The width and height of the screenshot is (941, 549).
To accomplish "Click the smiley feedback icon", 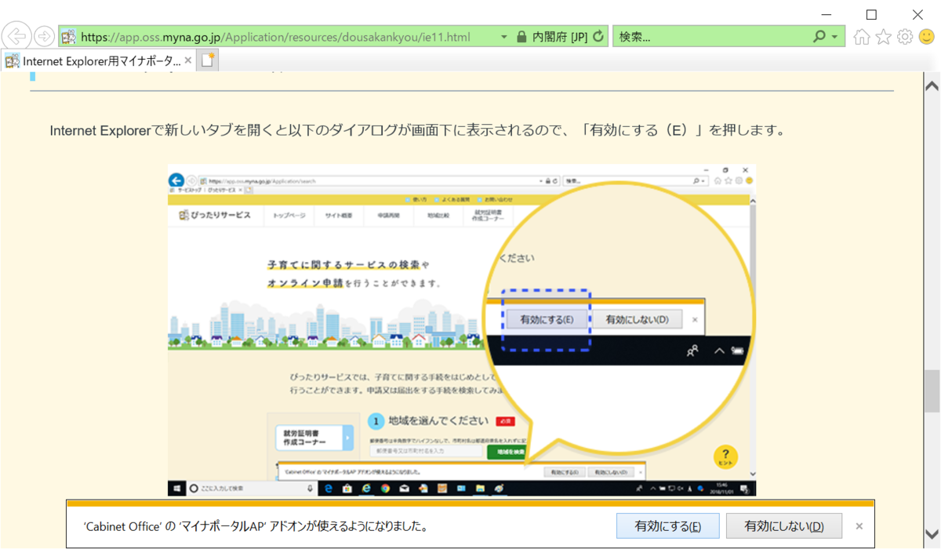I will click(x=926, y=37).
